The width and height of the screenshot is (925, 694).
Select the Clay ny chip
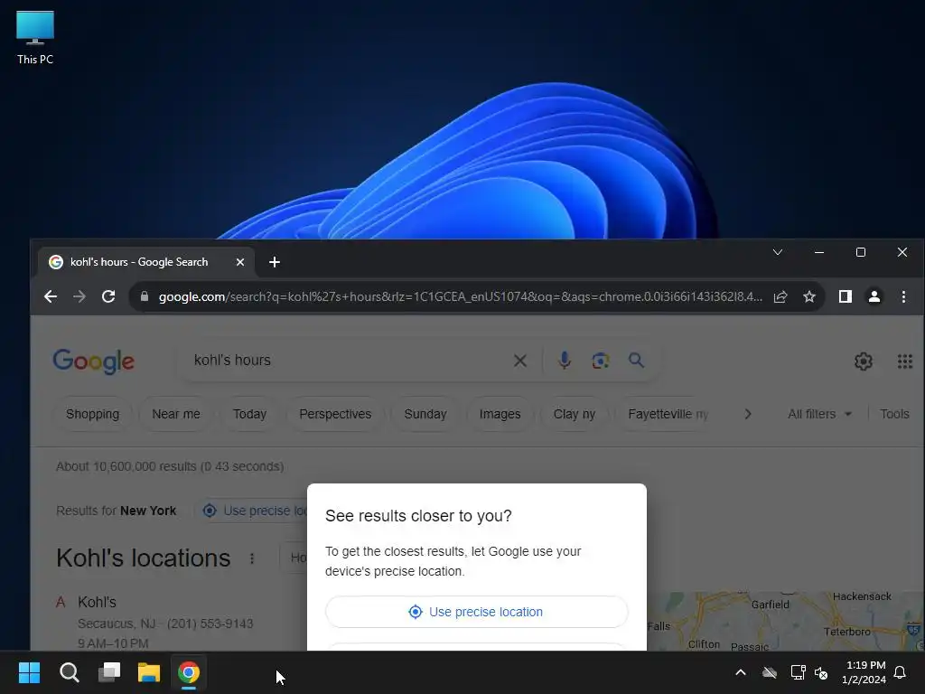(x=574, y=414)
